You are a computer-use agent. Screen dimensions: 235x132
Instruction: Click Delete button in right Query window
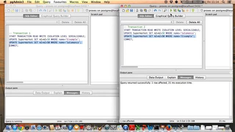180,22
